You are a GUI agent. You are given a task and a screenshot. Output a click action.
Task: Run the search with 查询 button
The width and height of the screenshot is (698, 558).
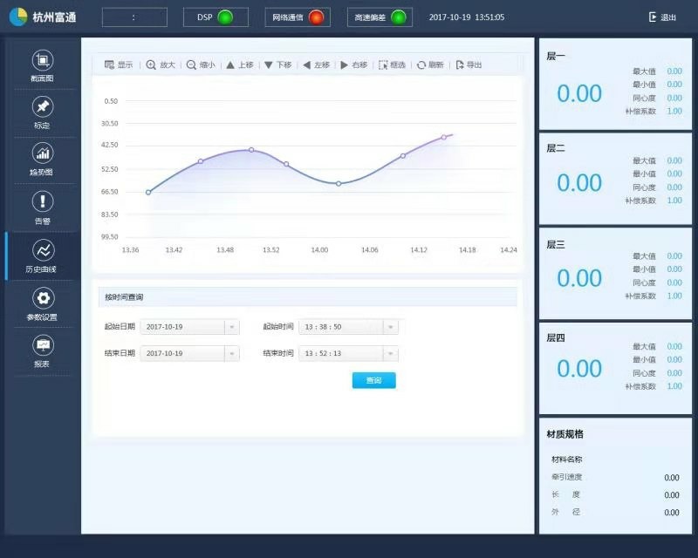click(374, 380)
